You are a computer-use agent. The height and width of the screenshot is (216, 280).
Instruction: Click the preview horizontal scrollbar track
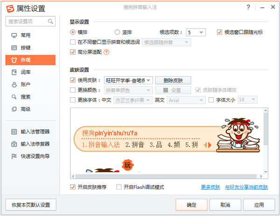pos(166,176)
